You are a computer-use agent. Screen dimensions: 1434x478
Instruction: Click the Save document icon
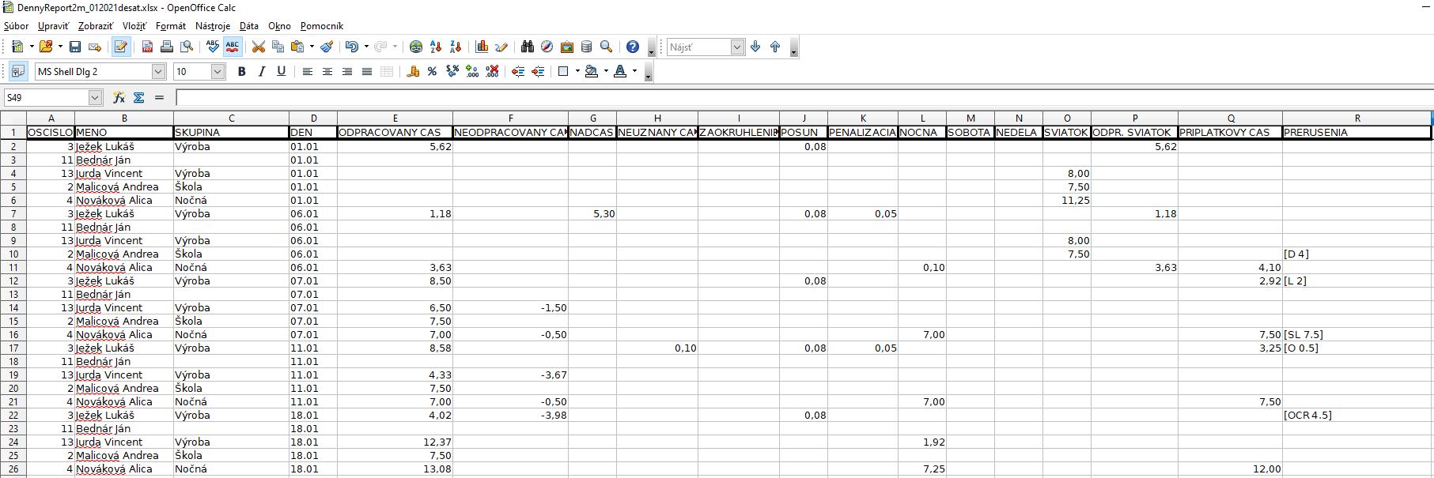click(x=75, y=47)
